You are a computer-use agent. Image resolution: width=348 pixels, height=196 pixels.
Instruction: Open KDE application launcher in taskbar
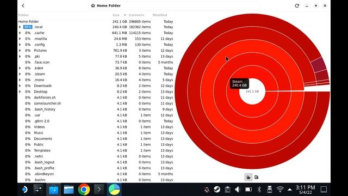click(24, 189)
